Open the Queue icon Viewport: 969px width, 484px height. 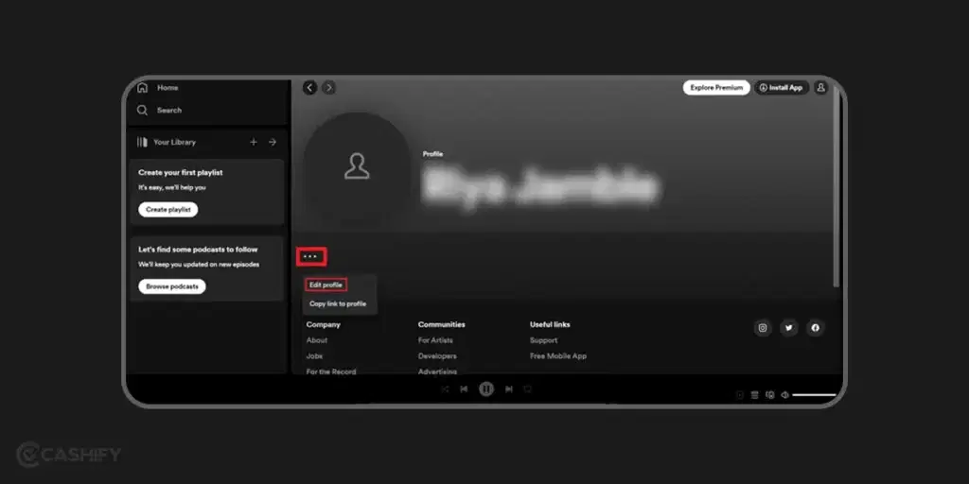754,395
